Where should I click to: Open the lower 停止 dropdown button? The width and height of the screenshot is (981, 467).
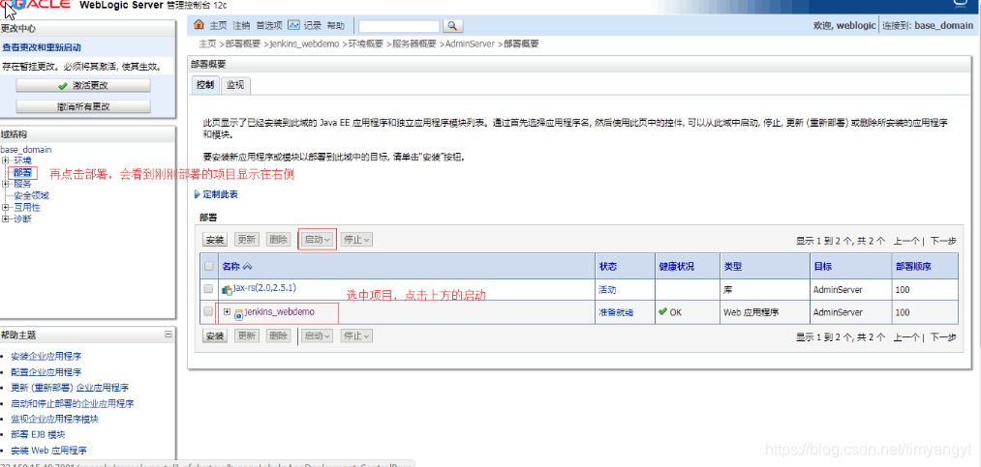tap(356, 336)
